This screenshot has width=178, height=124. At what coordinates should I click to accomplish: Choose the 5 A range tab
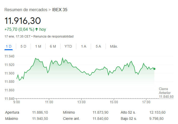point(98,46)
